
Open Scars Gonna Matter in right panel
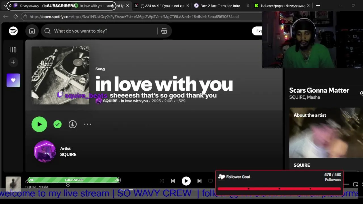click(x=319, y=90)
